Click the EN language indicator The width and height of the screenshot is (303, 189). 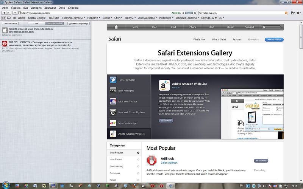[x=241, y=186]
